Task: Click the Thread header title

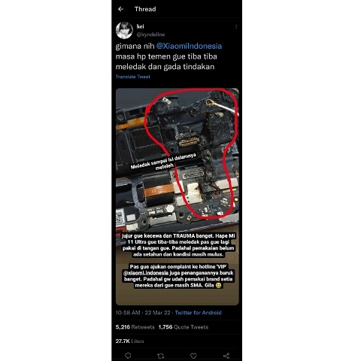Action: [145, 9]
